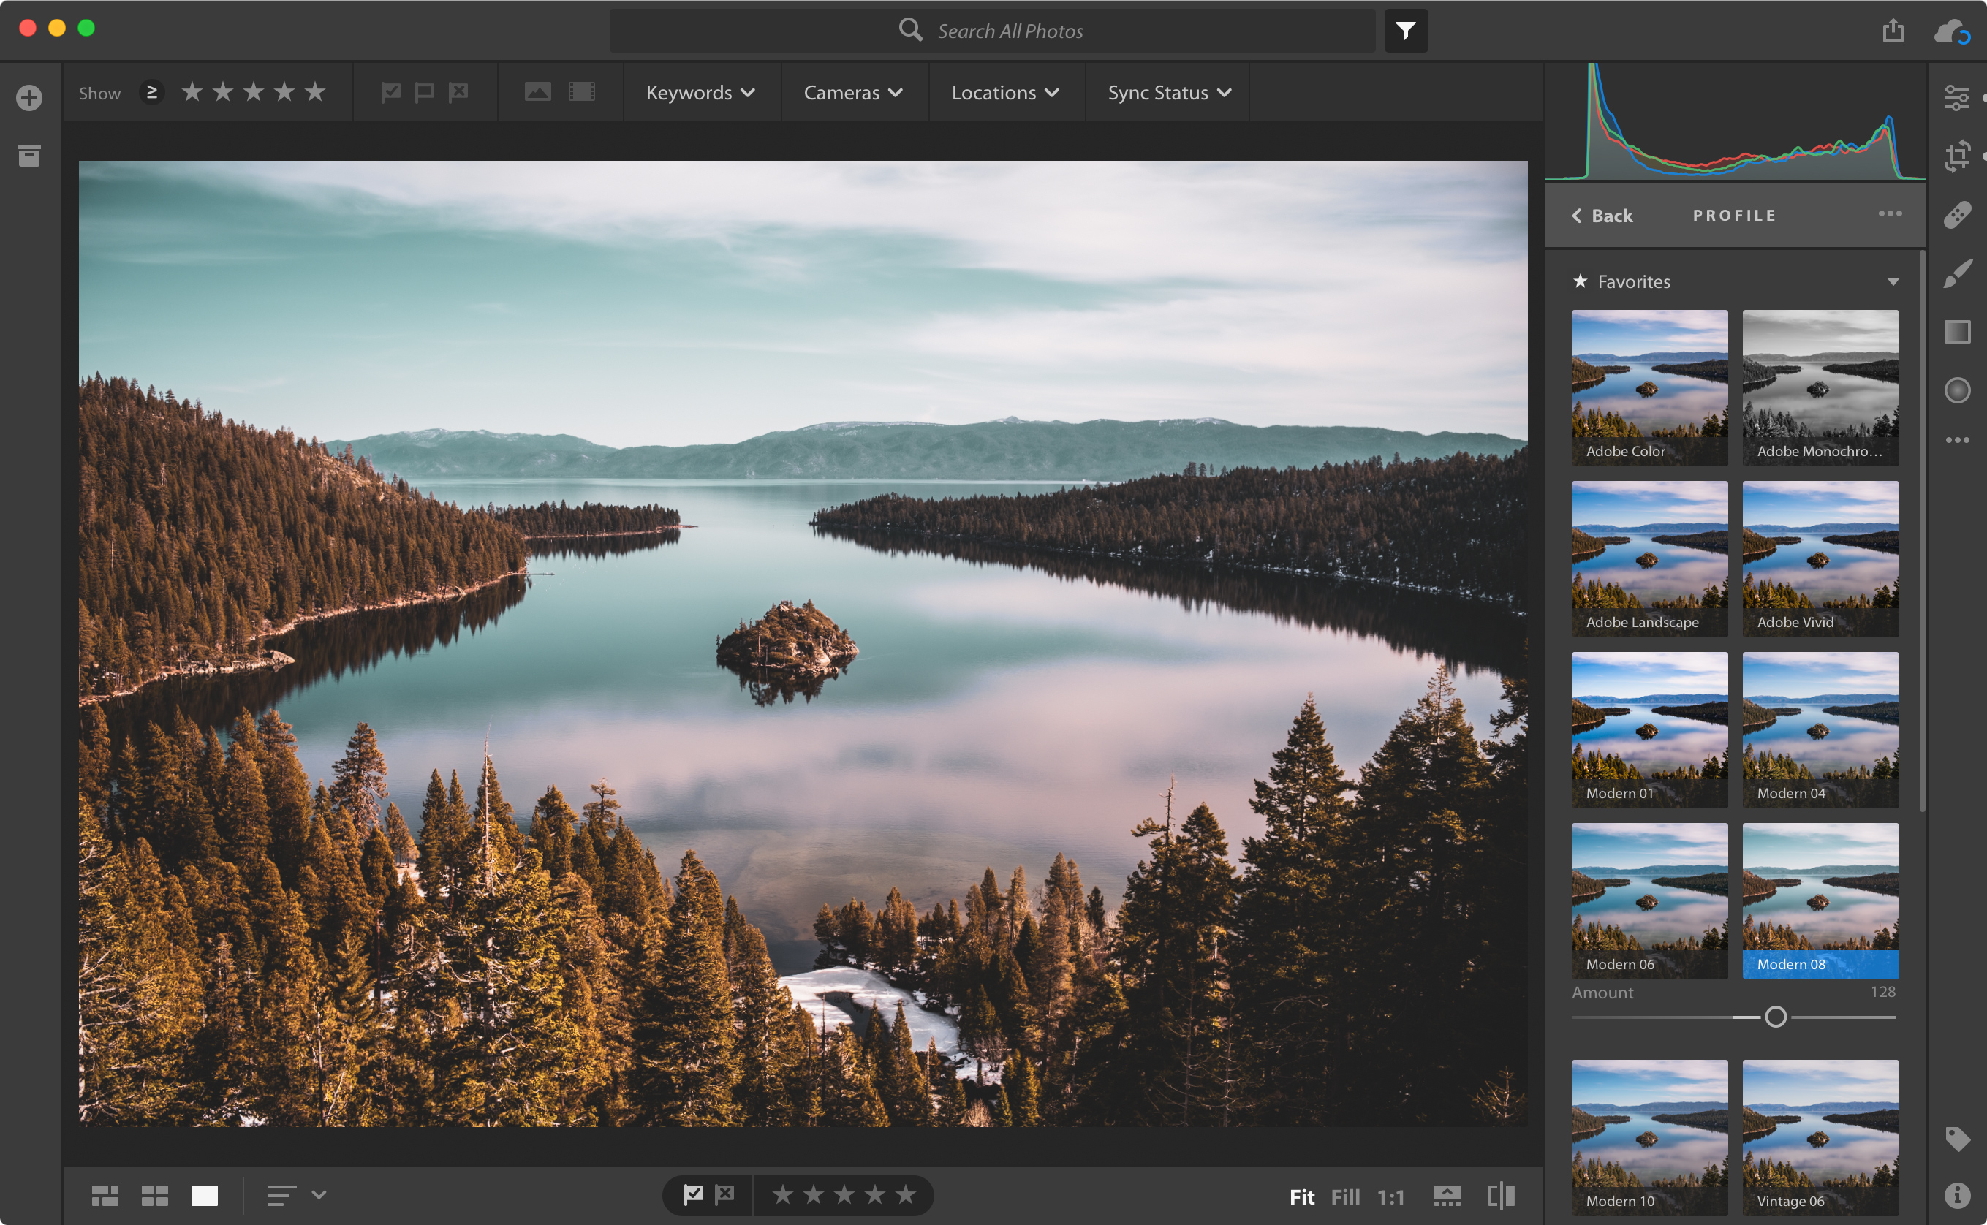This screenshot has width=1987, height=1225.
Task: Open the Cameras dropdown
Action: click(852, 92)
